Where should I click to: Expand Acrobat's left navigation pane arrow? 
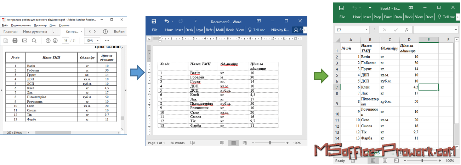tap(1, 91)
